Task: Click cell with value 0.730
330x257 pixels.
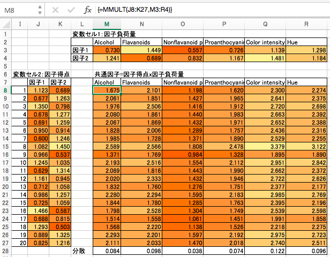Action: click(107, 50)
